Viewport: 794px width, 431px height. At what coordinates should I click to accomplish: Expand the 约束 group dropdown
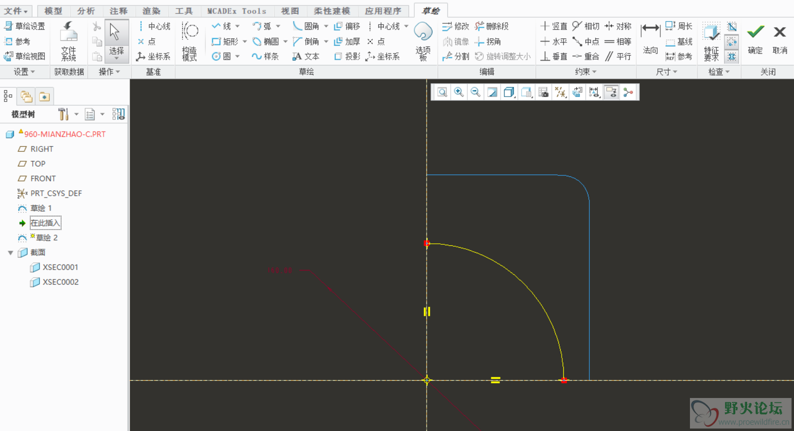coord(586,72)
